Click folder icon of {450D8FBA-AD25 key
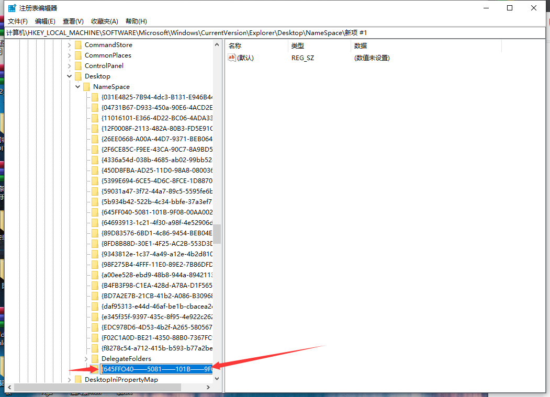Screen dimensions: 550x397 95,171
